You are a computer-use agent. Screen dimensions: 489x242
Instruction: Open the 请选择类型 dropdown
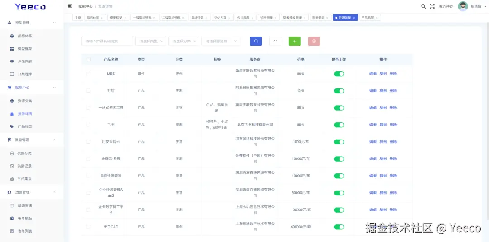tap(151, 41)
